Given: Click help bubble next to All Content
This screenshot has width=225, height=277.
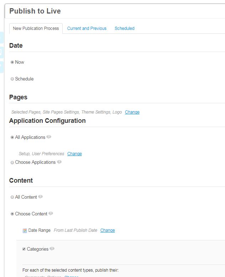Looking at the screenshot, I should pyautogui.click(x=41, y=197).
